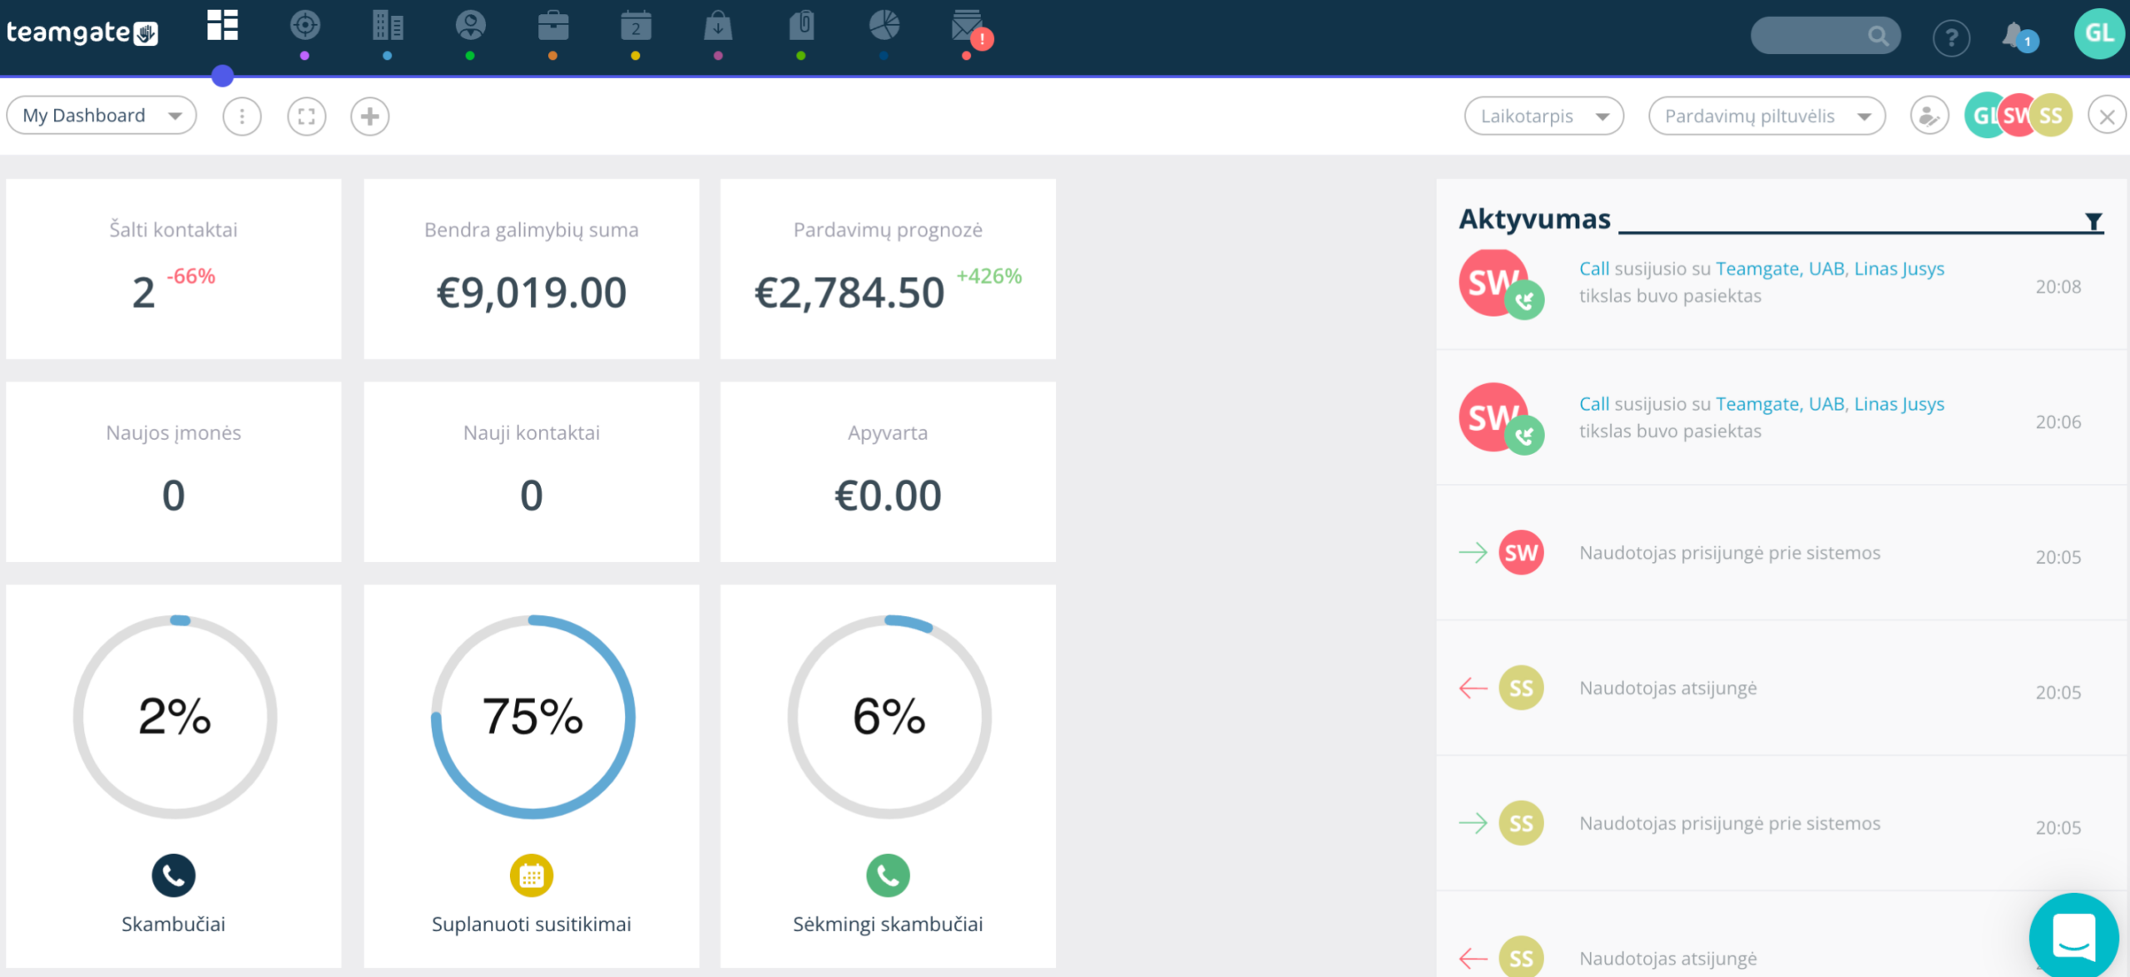Screen dimensions: 2130x977
Task: Open the Files paperclip icon in navigation
Action: pyautogui.click(x=801, y=26)
